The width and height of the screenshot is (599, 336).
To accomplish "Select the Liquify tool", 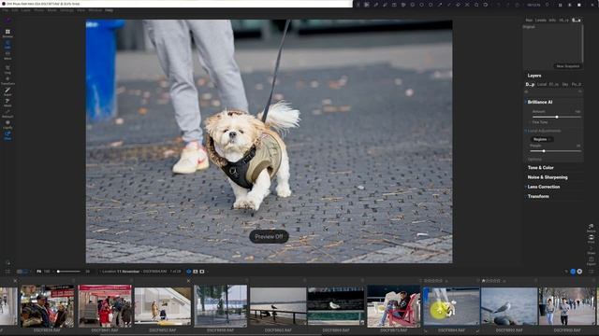I will coord(7,124).
